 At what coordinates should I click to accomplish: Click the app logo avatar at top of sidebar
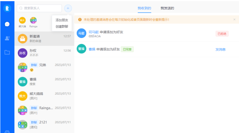click(x=7, y=8)
